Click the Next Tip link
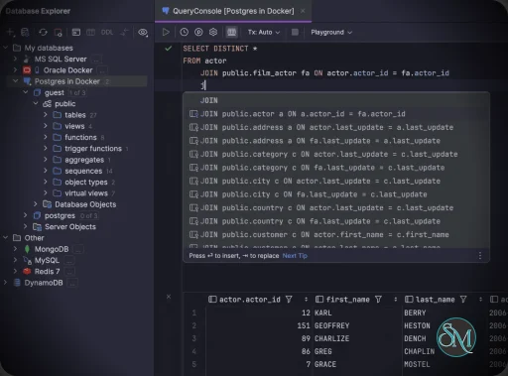Image resolution: width=508 pixels, height=376 pixels. coord(295,256)
